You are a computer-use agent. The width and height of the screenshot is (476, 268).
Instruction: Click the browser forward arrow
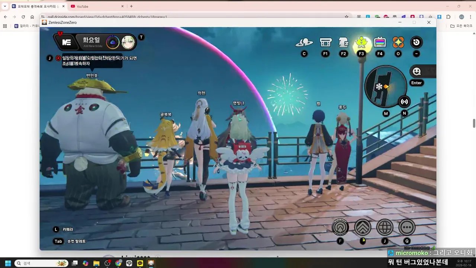pyautogui.click(x=14, y=17)
